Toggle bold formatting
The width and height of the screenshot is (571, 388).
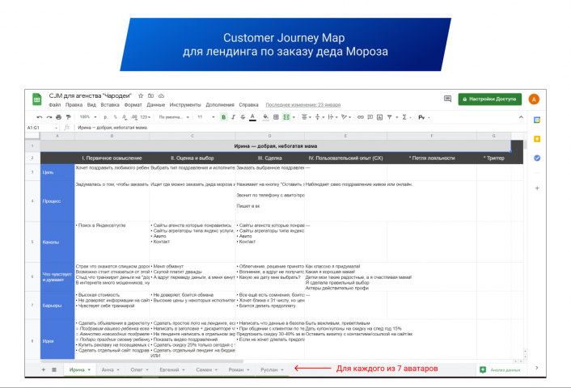point(223,117)
